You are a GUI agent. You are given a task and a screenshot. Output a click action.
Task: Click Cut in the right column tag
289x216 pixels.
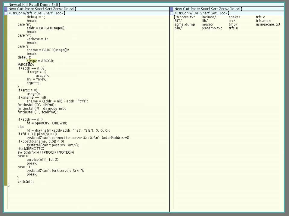tap(186, 9)
